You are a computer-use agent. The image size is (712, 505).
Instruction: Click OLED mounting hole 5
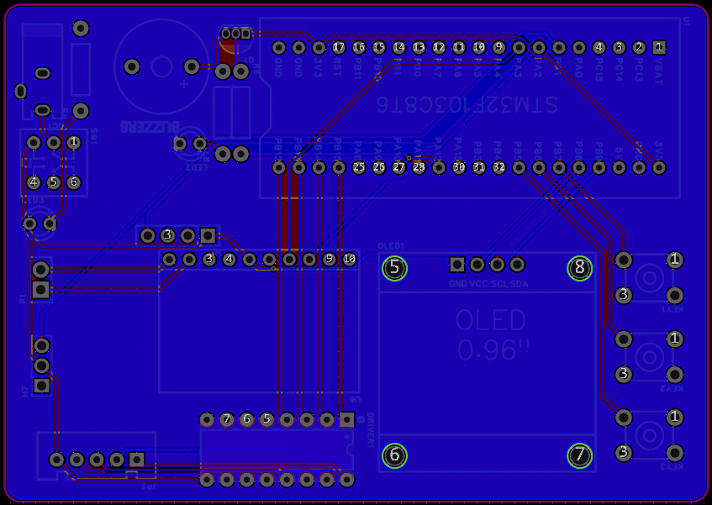(x=394, y=268)
